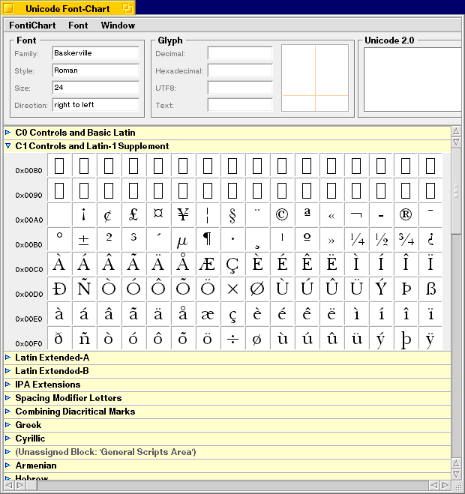This screenshot has width=465, height=494.
Task: Open the Window menu
Action: point(118,25)
